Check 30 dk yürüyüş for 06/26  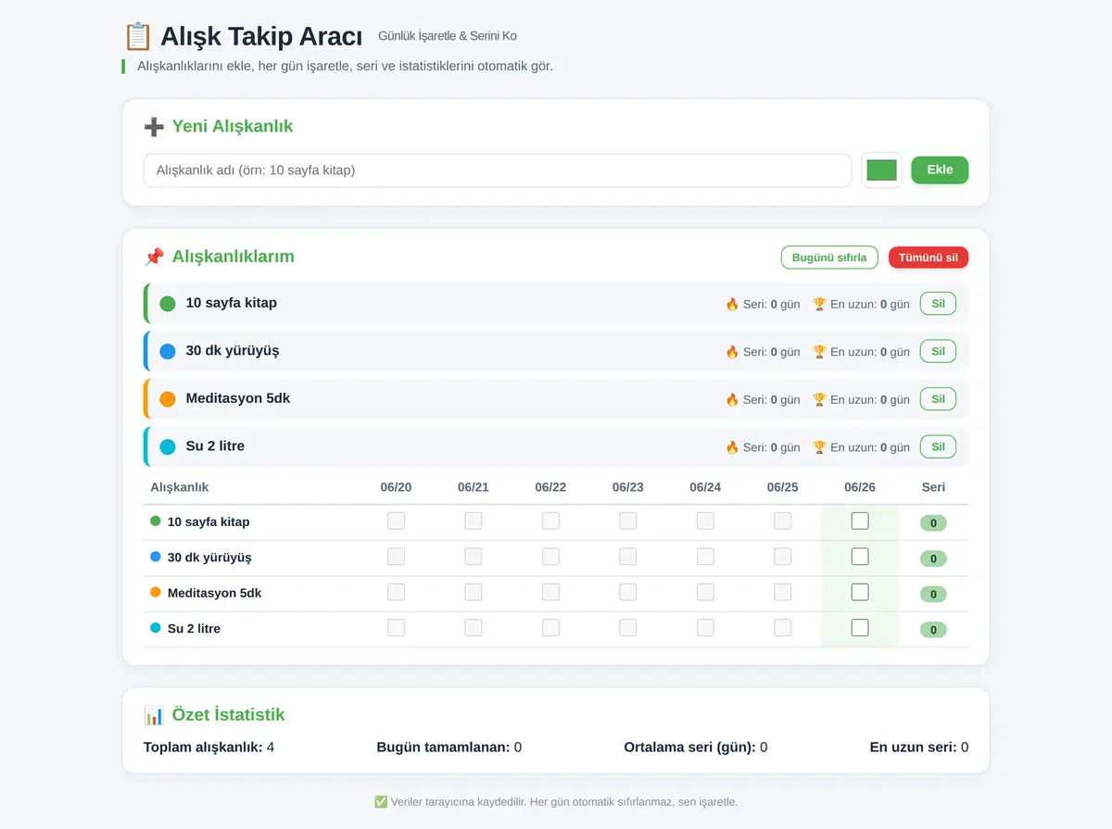point(860,557)
